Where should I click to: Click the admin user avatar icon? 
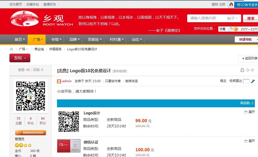(59, 81)
